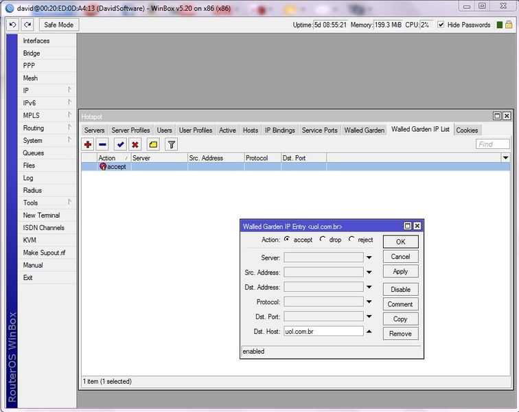Click the Remove (minus) icon in Hotspot toolbar
519x412 pixels.
point(102,144)
